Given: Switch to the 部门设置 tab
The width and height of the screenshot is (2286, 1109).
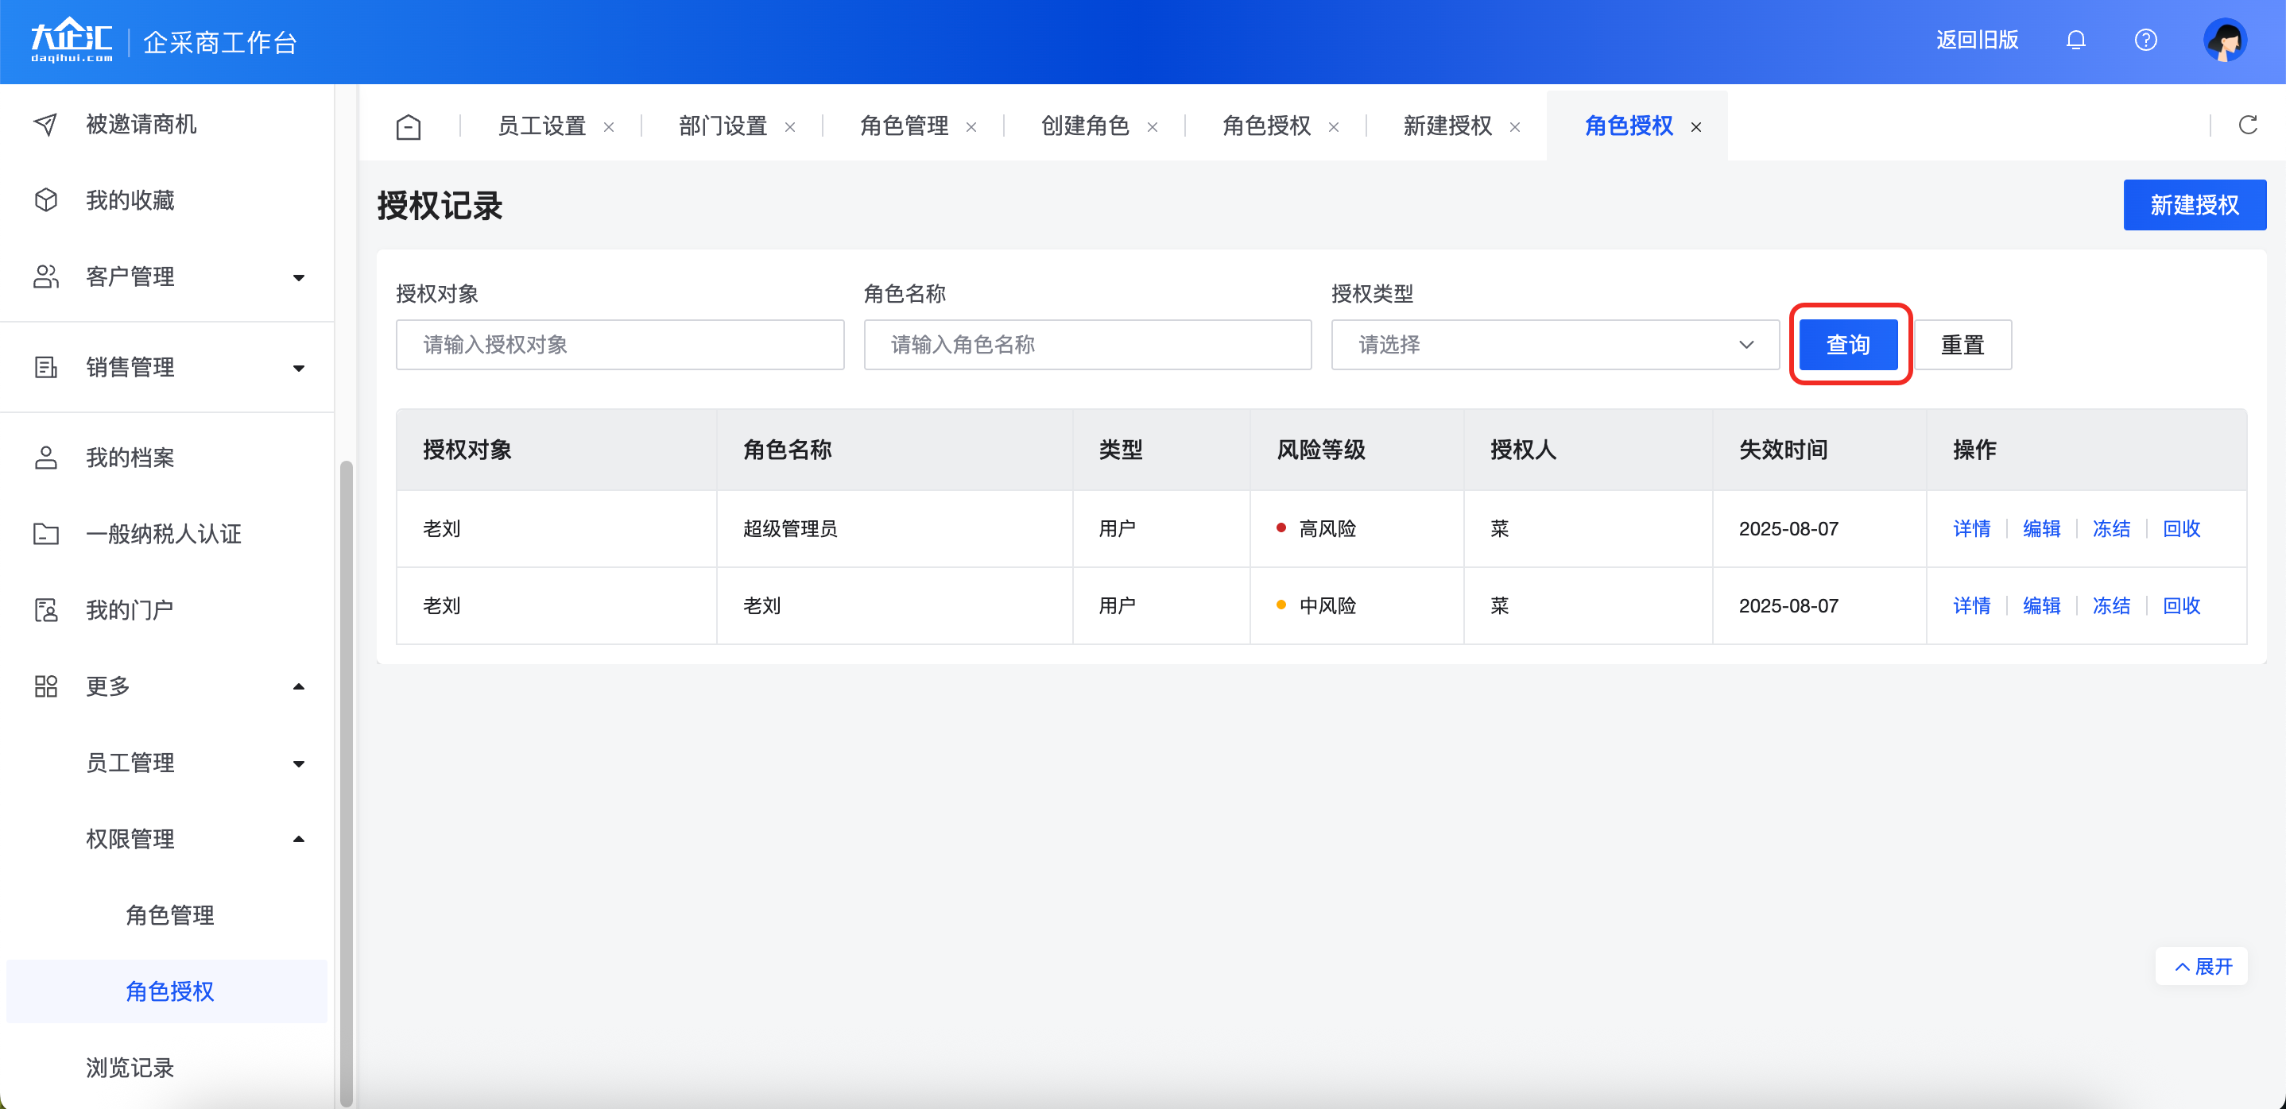Looking at the screenshot, I should pyautogui.click(x=723, y=126).
